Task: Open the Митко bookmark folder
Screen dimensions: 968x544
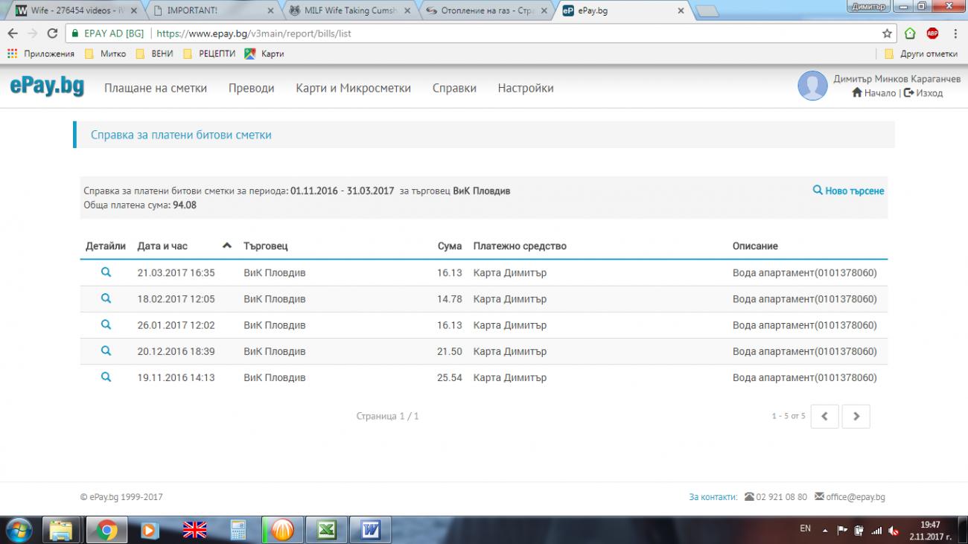Action: [x=106, y=54]
